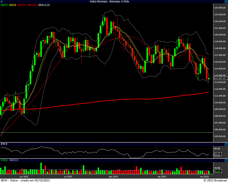
Task: Select the MMS8 moving average label
Action: [13, 5]
